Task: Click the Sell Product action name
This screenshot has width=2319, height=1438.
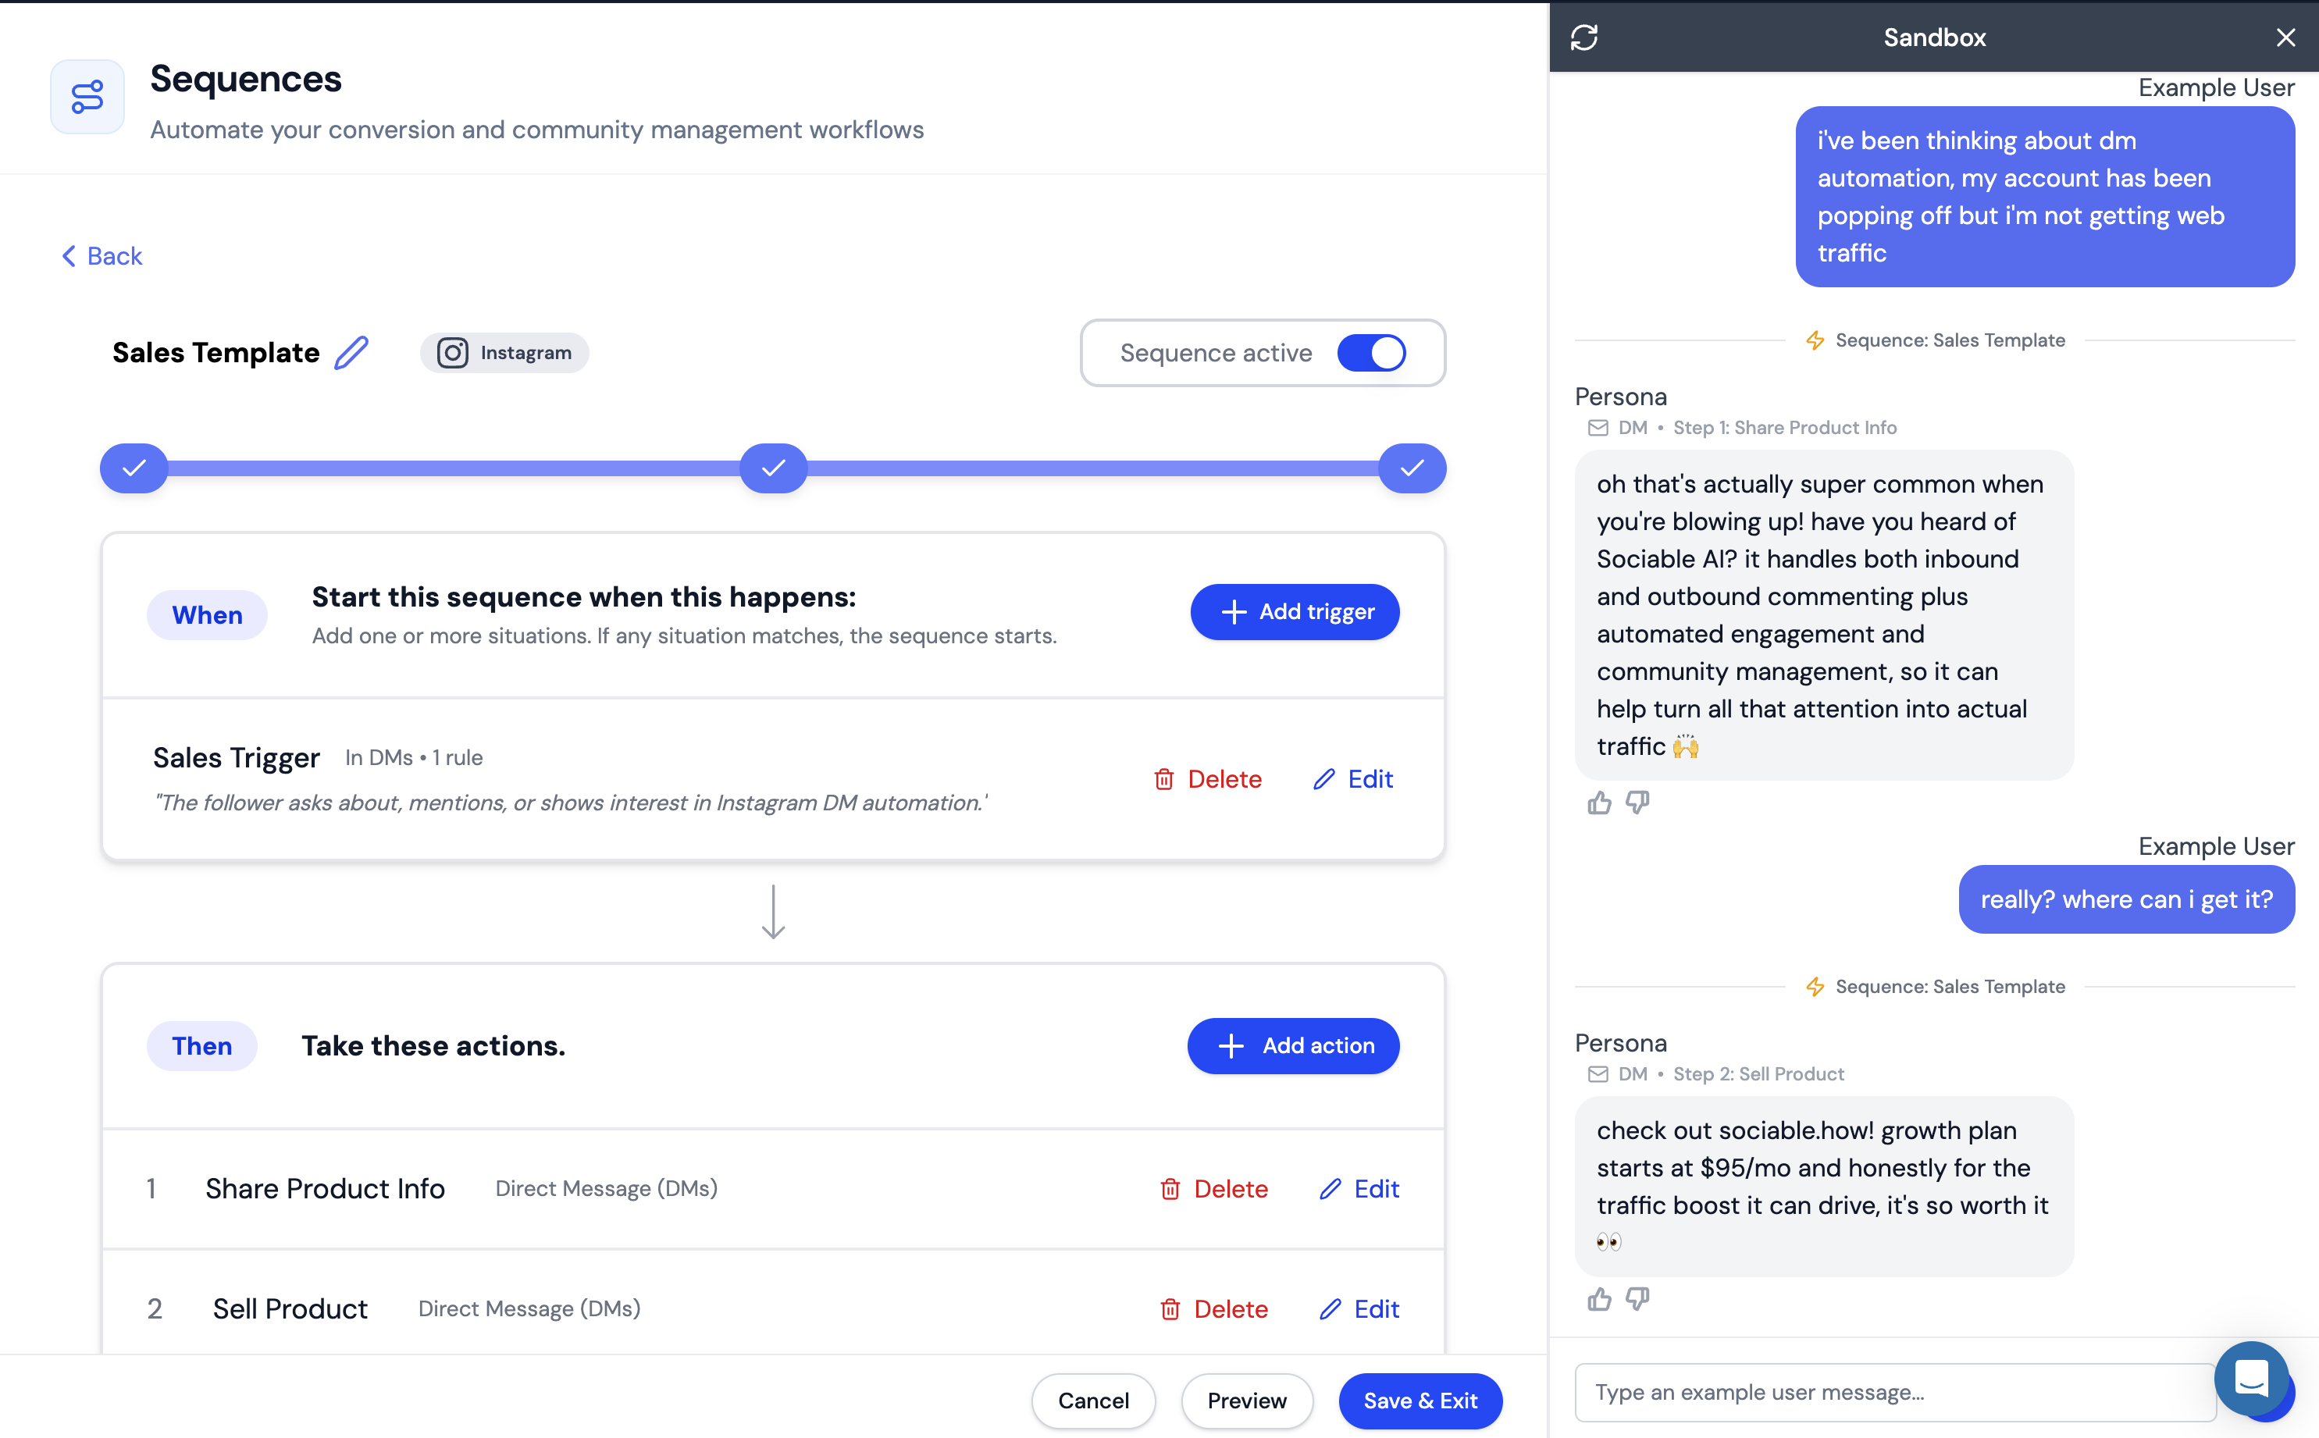Action: click(x=290, y=1310)
